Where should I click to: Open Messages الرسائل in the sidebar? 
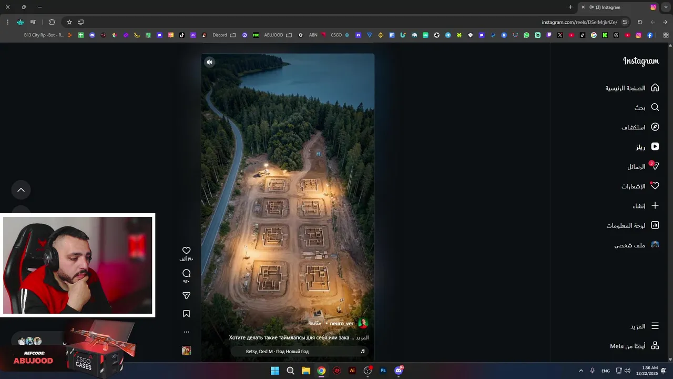pos(643,166)
